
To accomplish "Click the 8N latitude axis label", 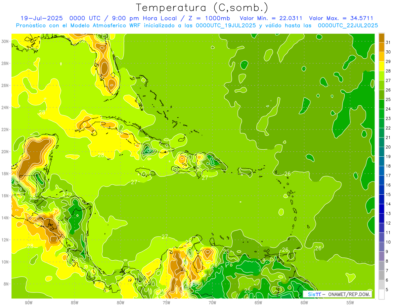I will pos(7,284).
